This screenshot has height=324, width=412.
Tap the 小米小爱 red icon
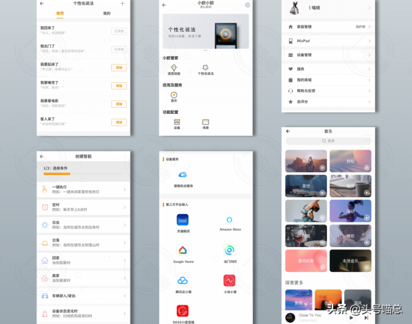[230, 280]
